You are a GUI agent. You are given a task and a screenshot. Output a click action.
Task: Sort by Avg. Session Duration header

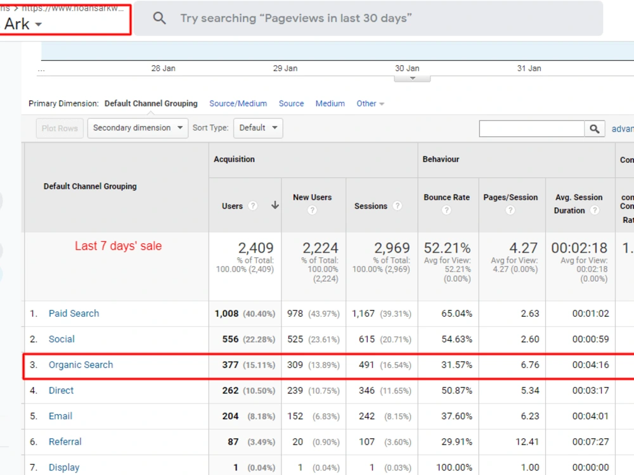coord(578,203)
